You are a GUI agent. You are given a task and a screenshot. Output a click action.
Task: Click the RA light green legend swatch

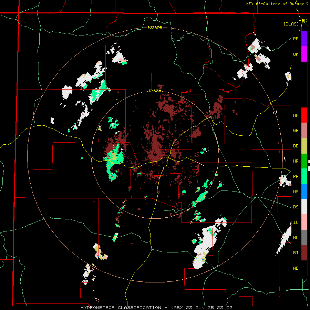click(x=304, y=176)
